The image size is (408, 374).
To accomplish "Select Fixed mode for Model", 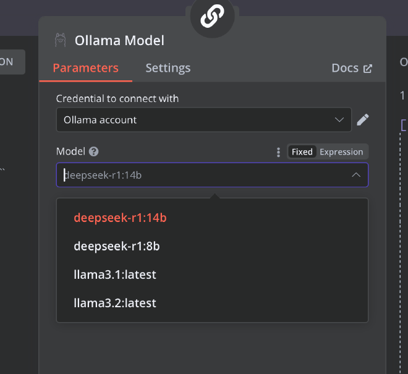I will (302, 151).
